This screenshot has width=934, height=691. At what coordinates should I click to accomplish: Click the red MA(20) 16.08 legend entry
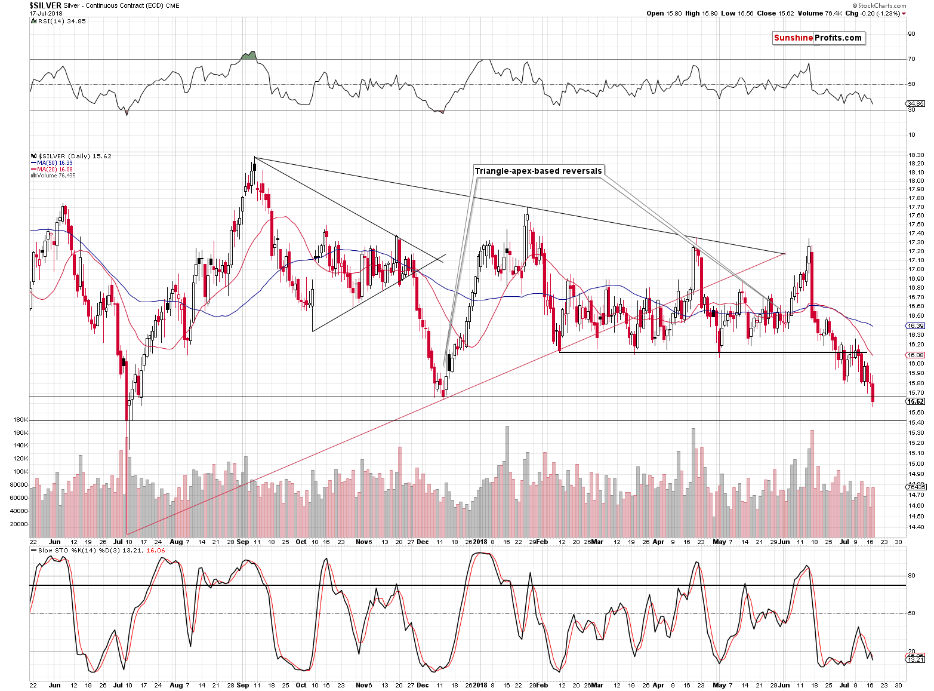[55, 169]
